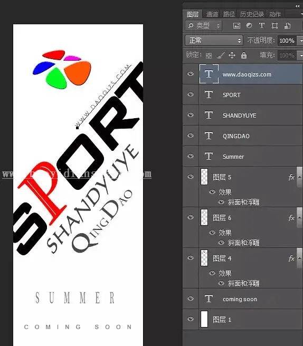
Task: Toggle 效果 visibility under 图层 6
Action: coord(212,233)
